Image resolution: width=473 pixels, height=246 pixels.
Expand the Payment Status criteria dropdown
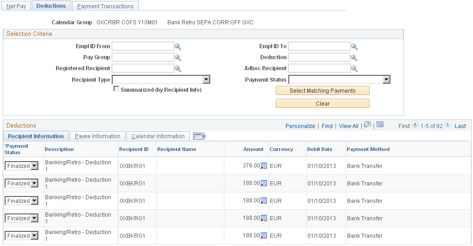[387, 79]
